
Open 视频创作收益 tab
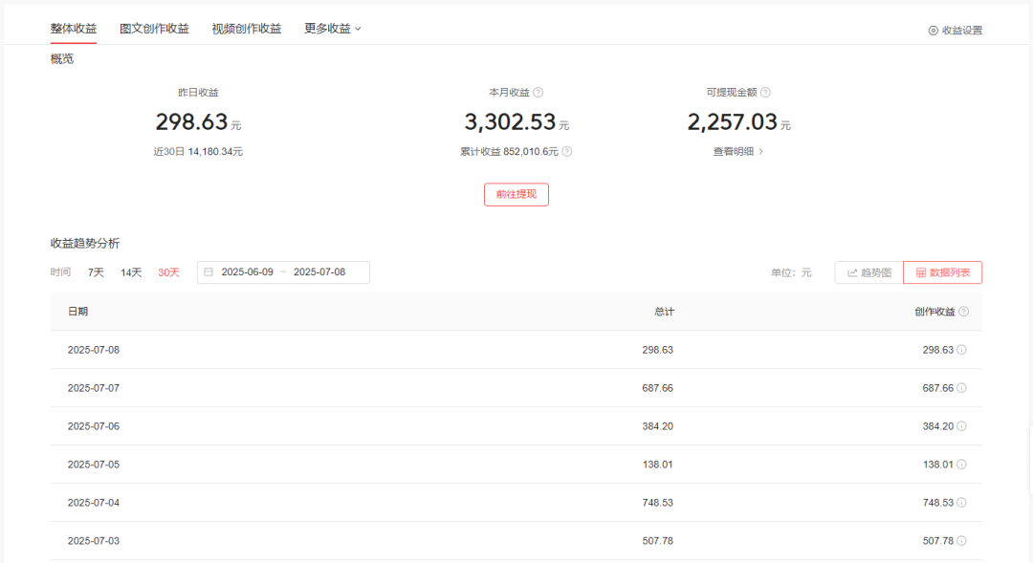pos(247,29)
